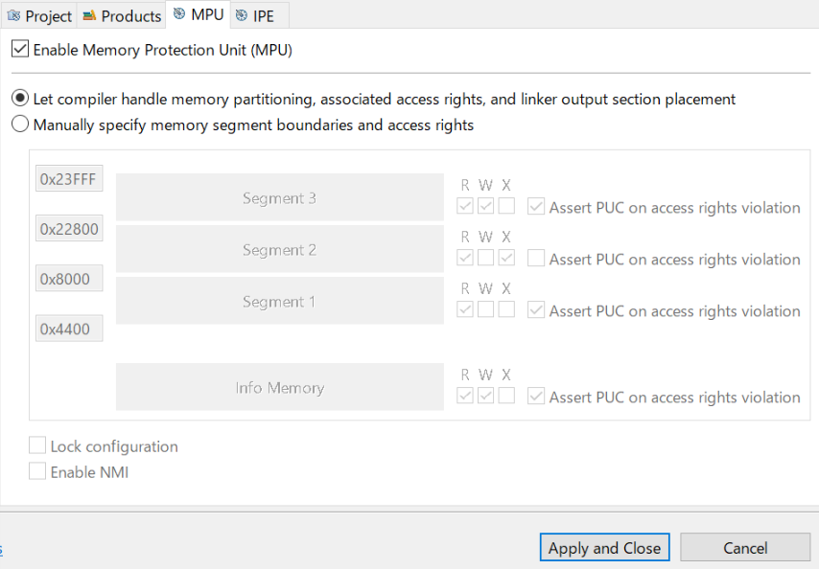The height and width of the screenshot is (569, 819).
Task: Click the 0x22800 boundary address field
Action: click(69, 228)
